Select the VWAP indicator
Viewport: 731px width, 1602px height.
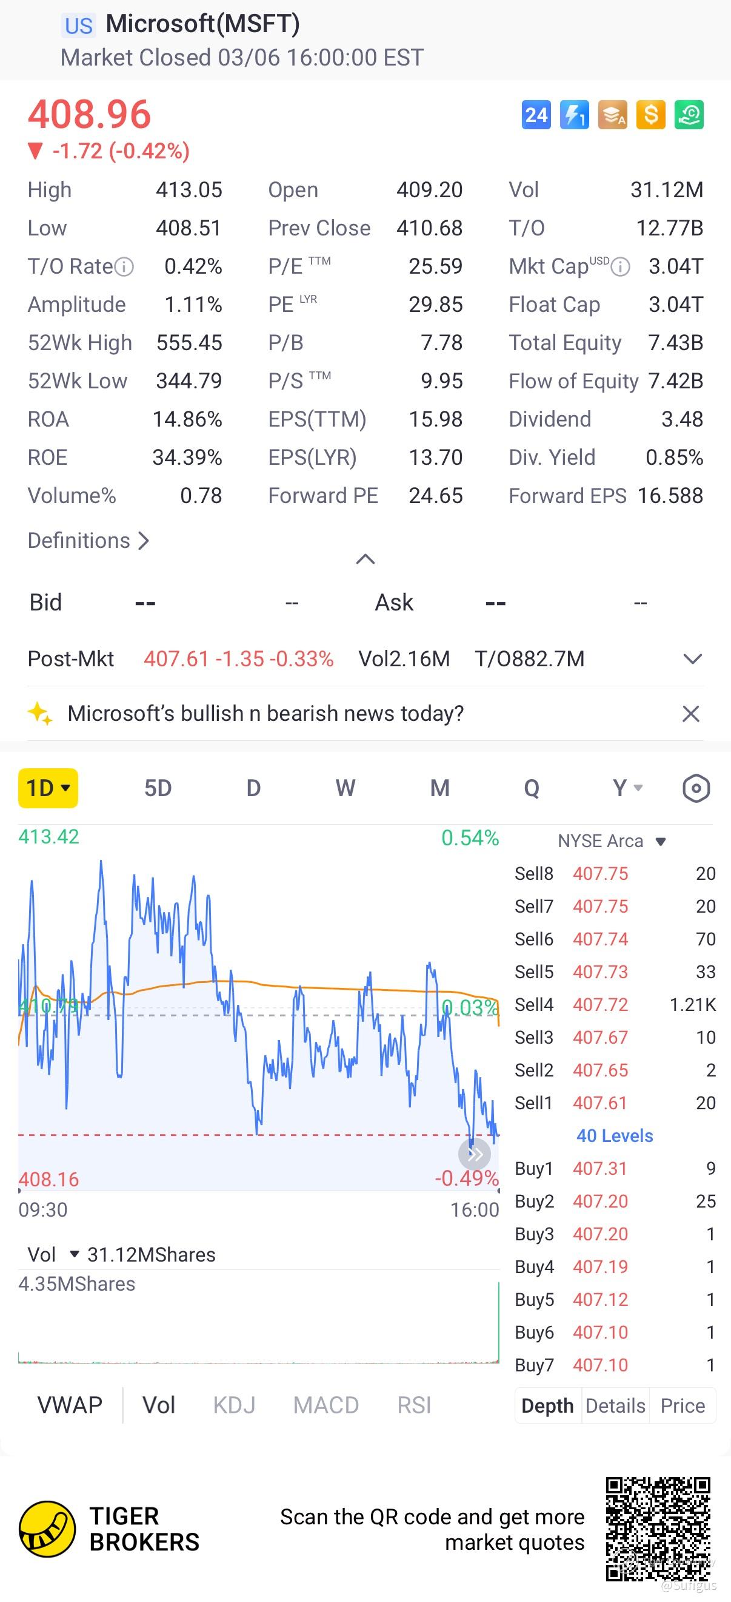[70, 1405]
